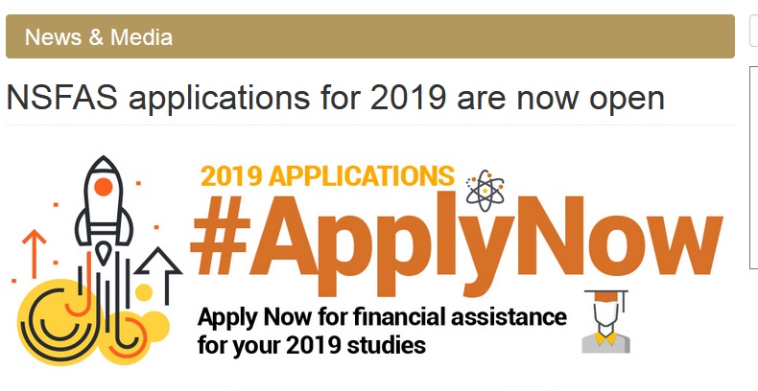Focus the input box at top right edge
Viewport: 758px width, 391px height.
click(753, 31)
